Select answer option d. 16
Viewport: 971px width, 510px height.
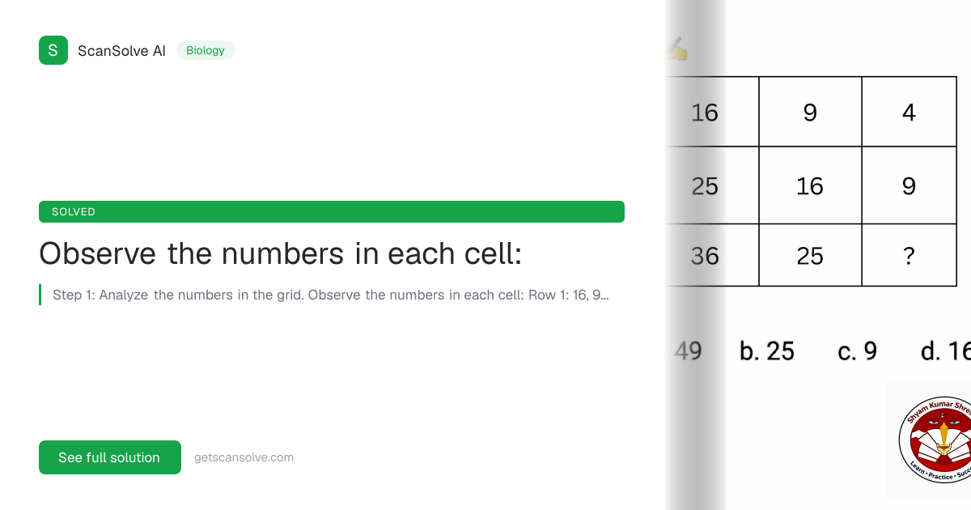click(x=948, y=351)
